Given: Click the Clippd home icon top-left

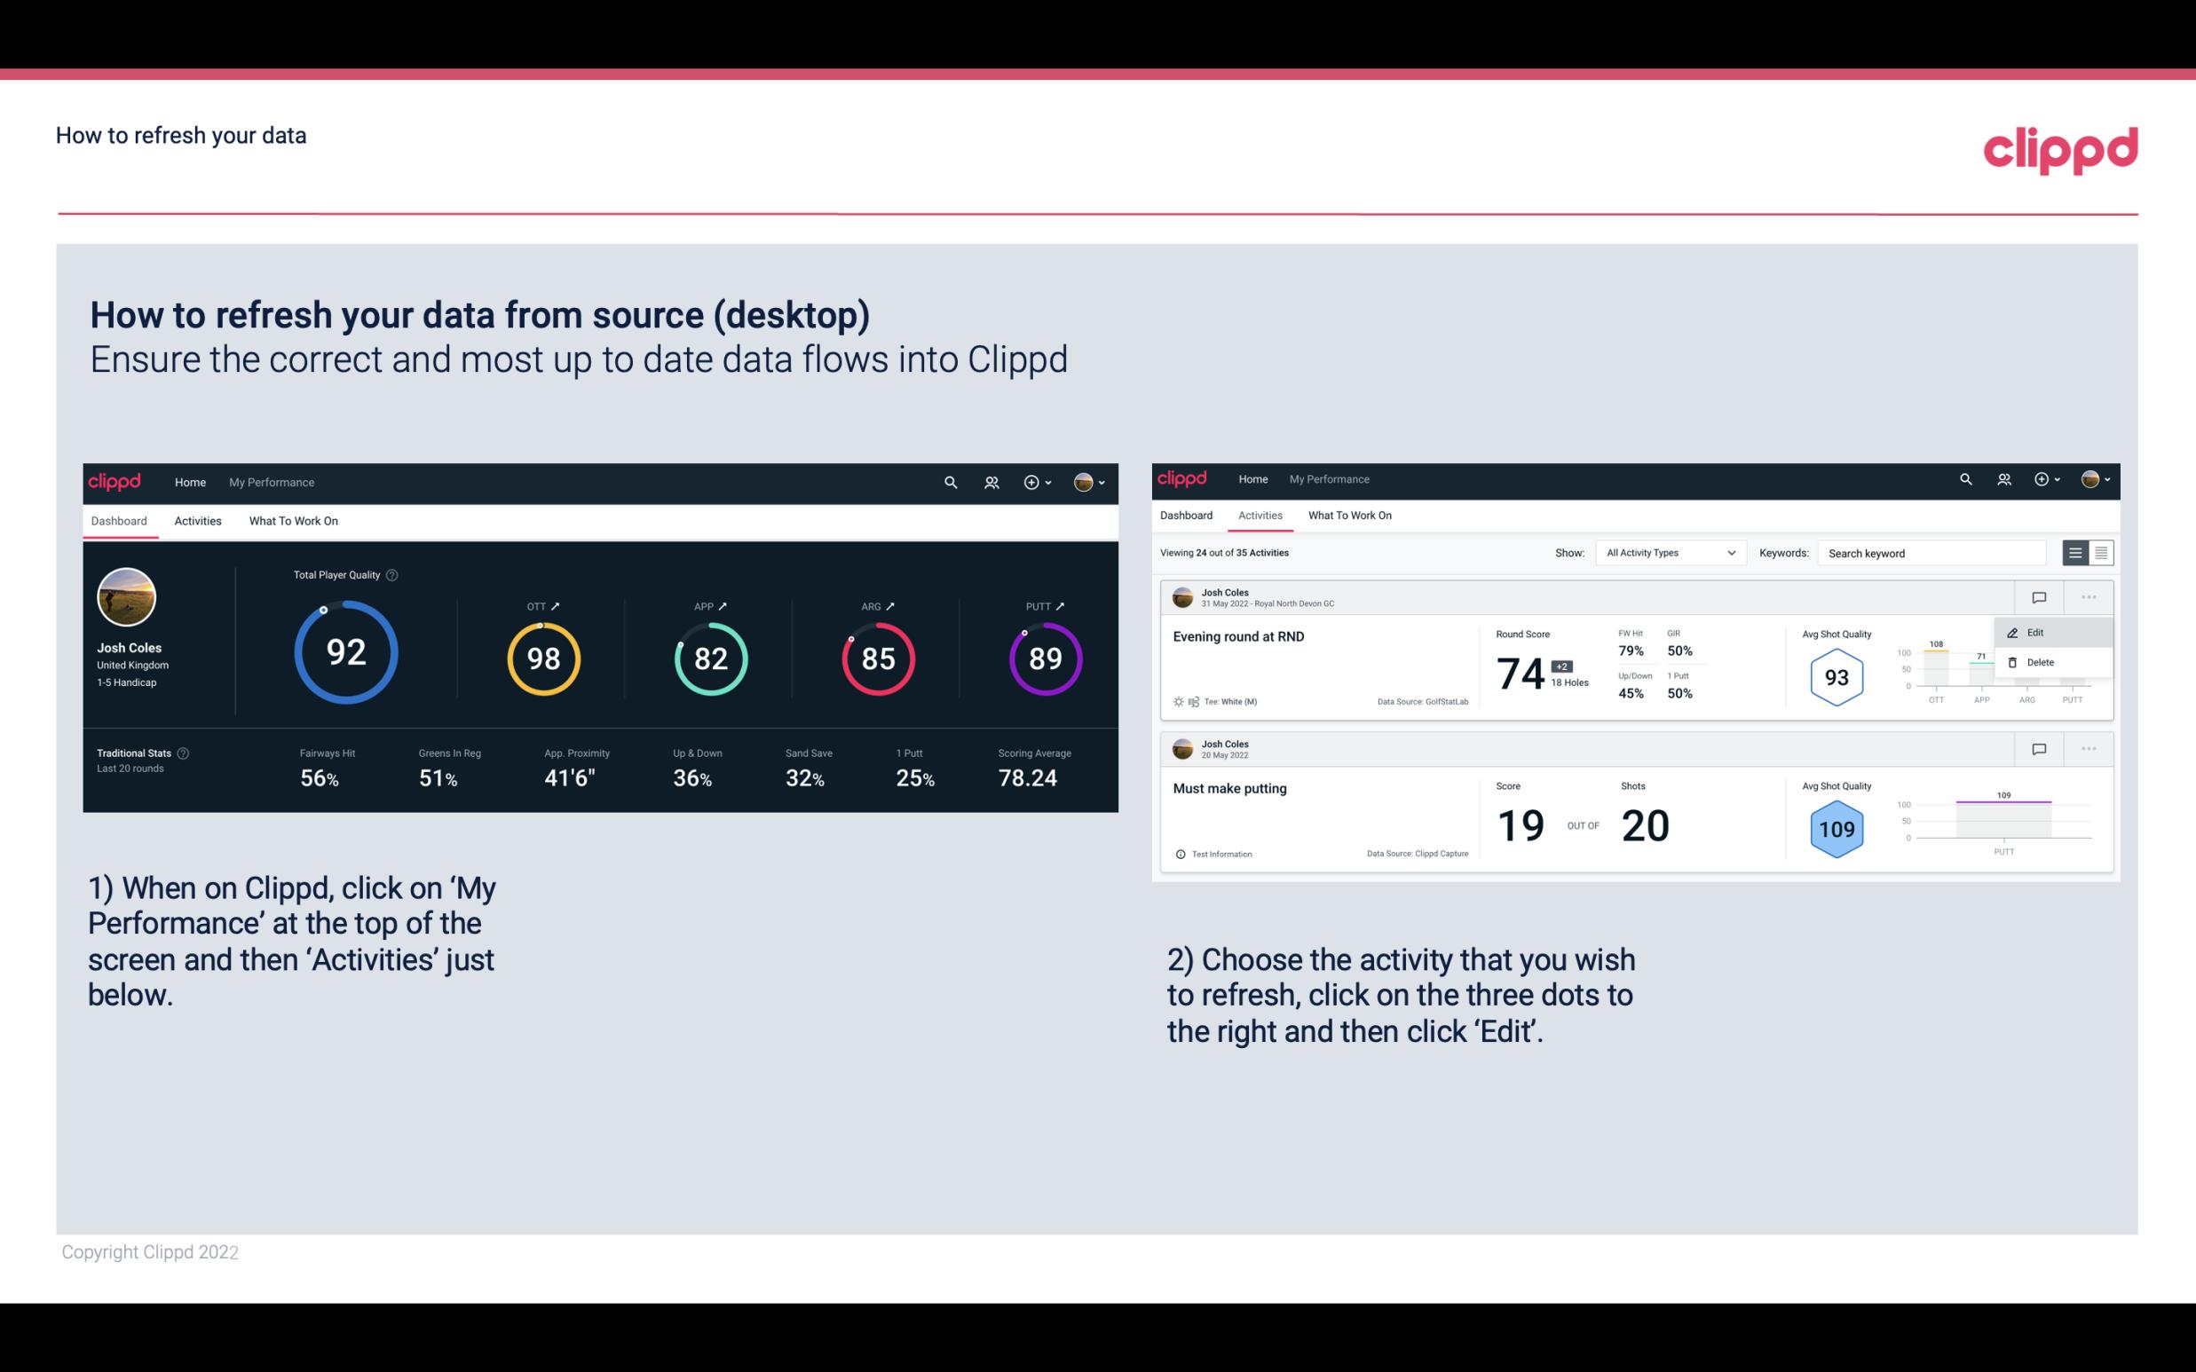Looking at the screenshot, I should point(115,480).
